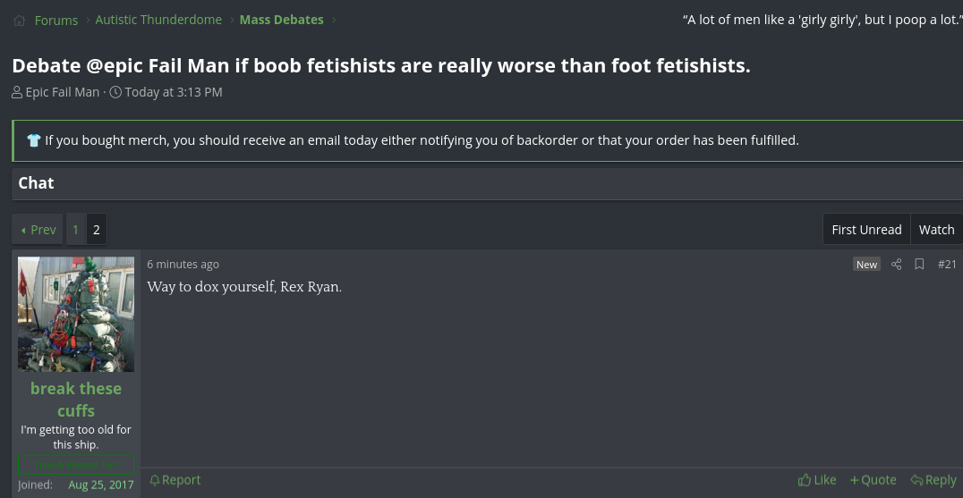Screen dimensions: 963x498
Task: Share post #21 via share icon
Action: [896, 265]
